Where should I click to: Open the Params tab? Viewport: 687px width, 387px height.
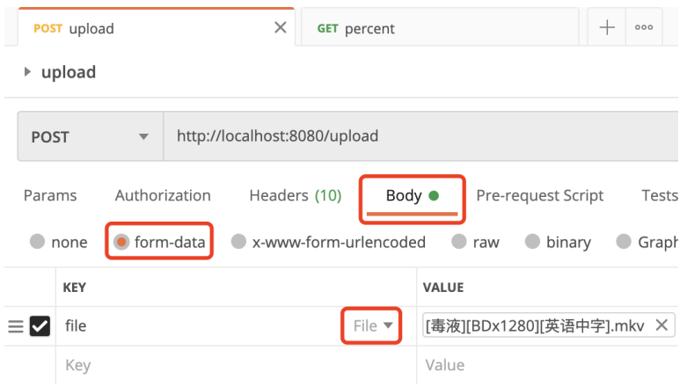(50, 195)
